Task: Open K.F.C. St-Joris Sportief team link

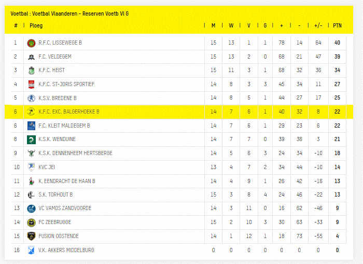Action: [66, 84]
